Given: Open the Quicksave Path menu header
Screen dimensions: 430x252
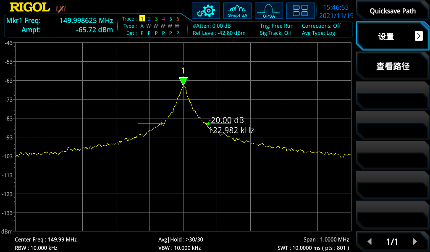Looking at the screenshot, I should click(393, 11).
